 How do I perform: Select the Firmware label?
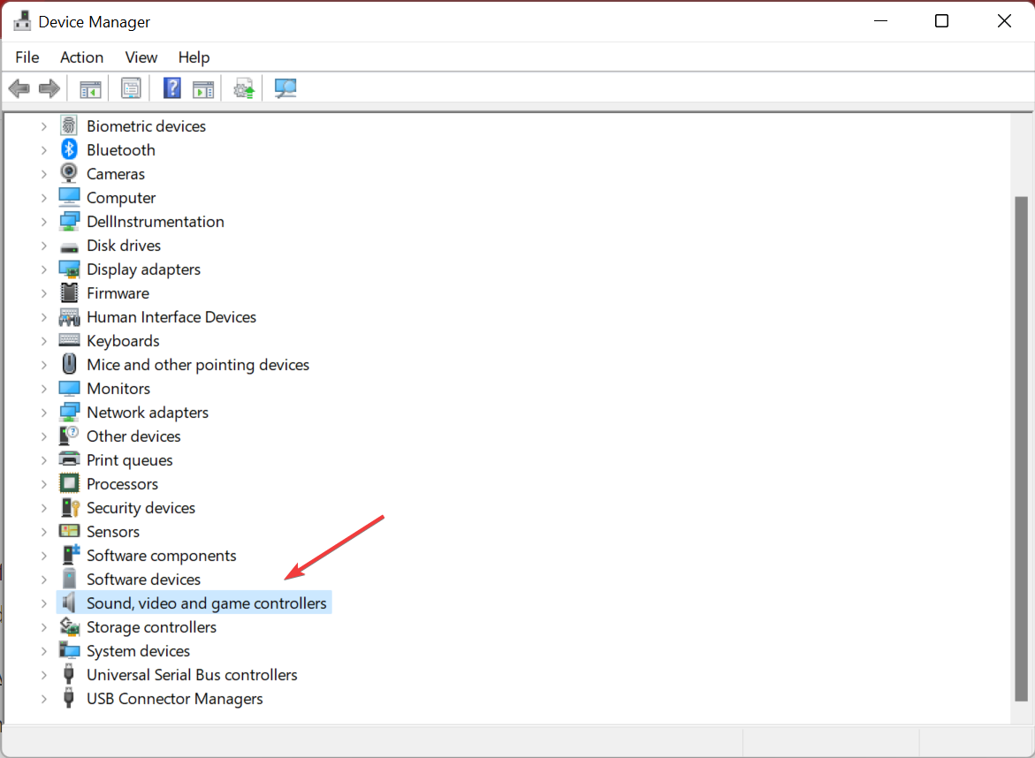118,293
